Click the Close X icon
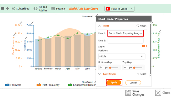The width and height of the screenshot is (171, 101). pos(158,93)
